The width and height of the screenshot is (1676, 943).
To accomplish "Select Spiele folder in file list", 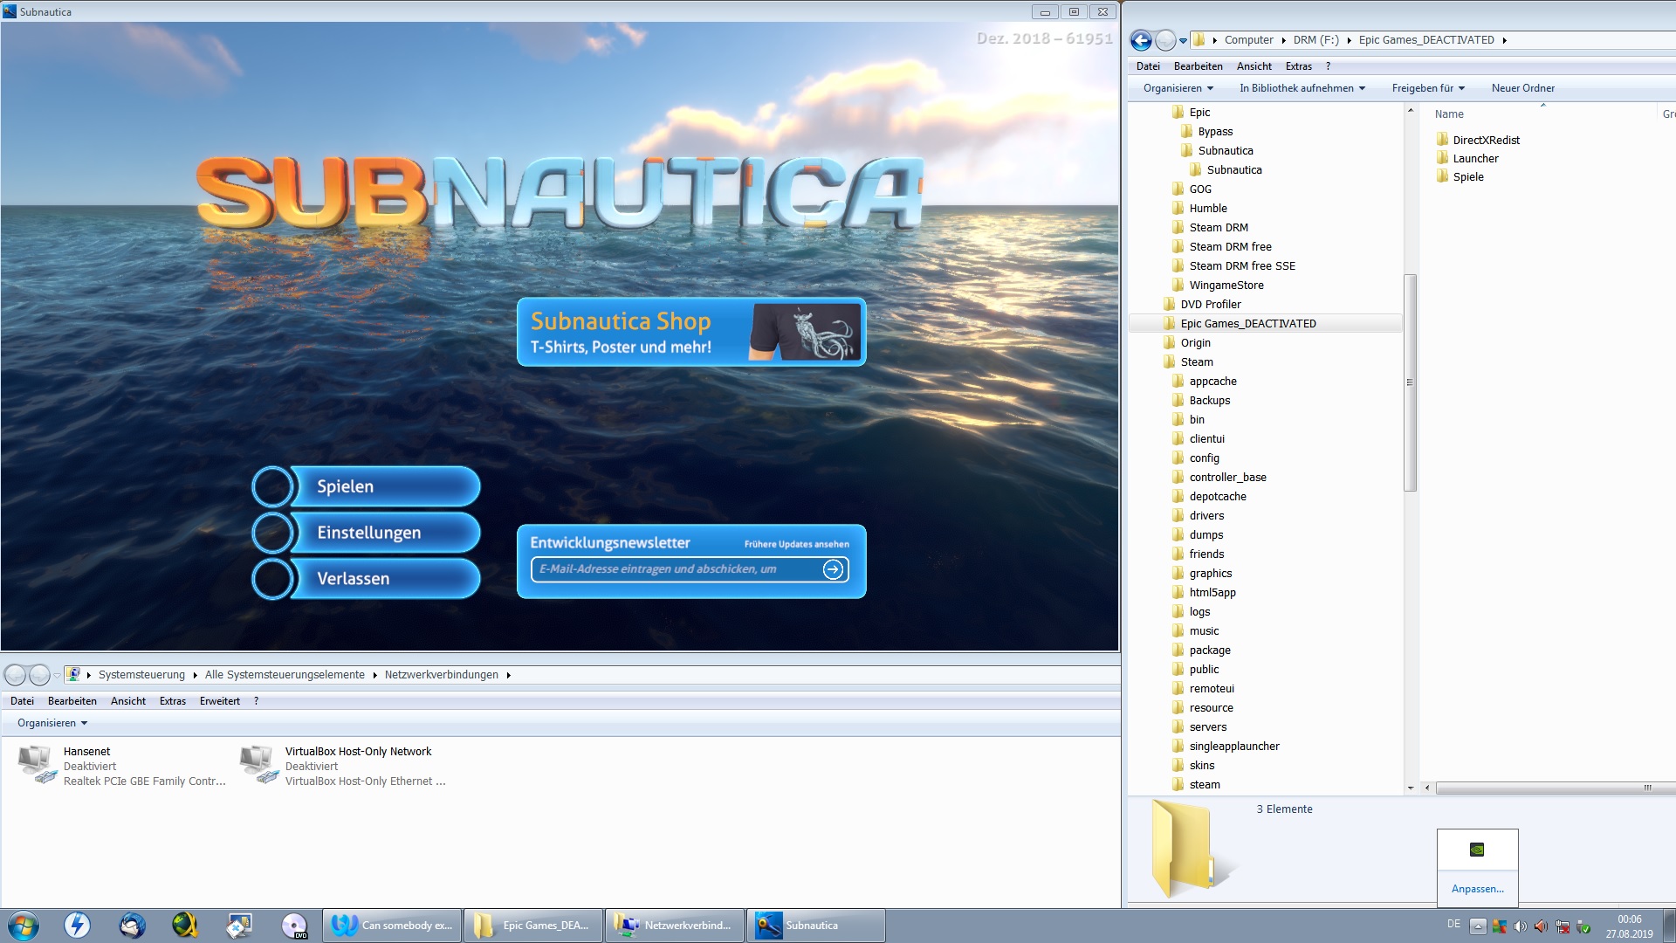I will click(x=1460, y=176).
